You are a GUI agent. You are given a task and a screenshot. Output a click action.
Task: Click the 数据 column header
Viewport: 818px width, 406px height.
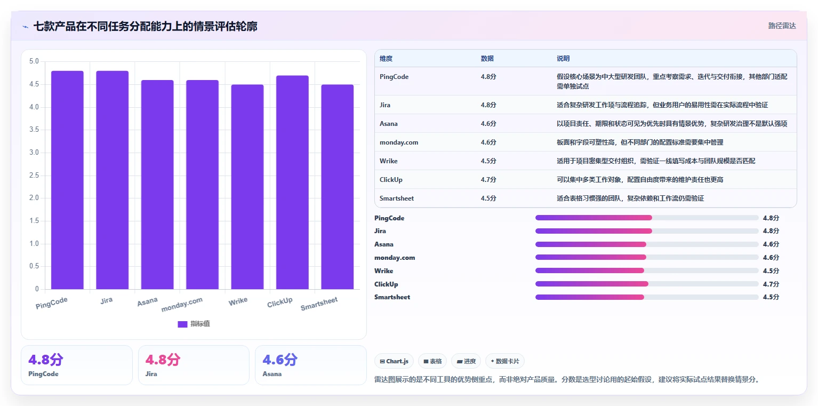487,59
